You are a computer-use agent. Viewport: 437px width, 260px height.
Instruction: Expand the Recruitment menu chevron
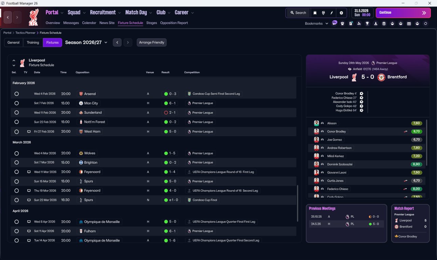click(x=119, y=13)
